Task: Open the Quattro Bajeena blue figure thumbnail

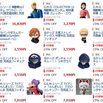Action: (35, 10)
